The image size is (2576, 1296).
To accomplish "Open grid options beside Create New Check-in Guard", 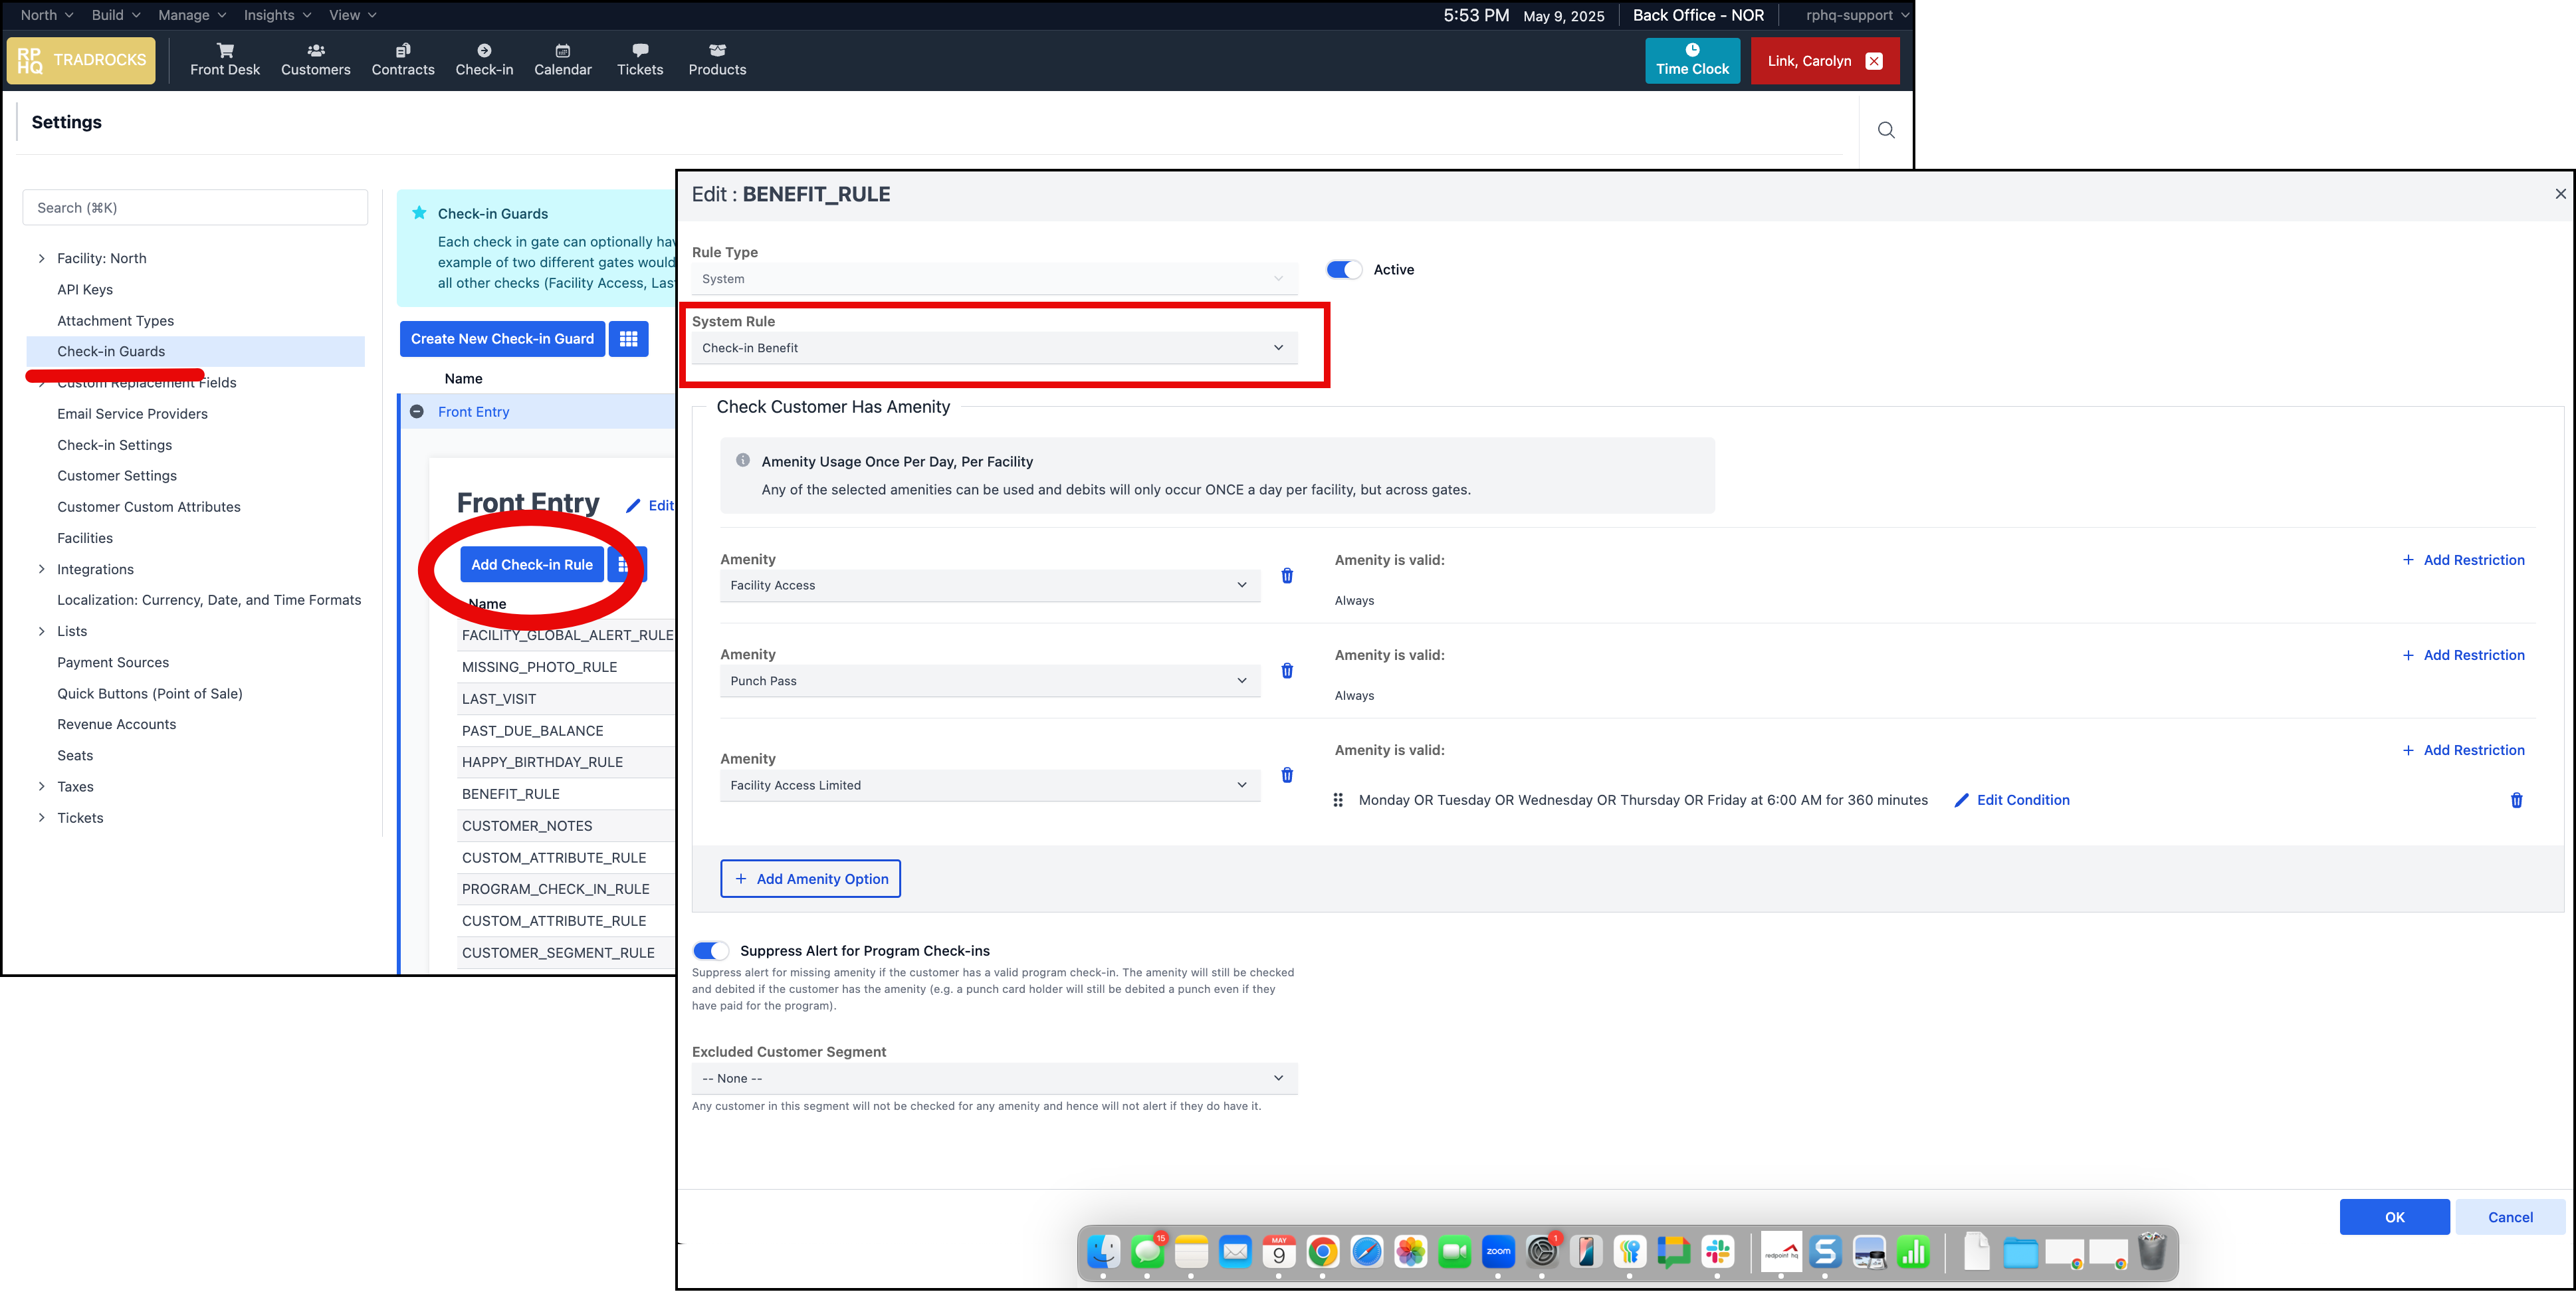I will click(628, 339).
